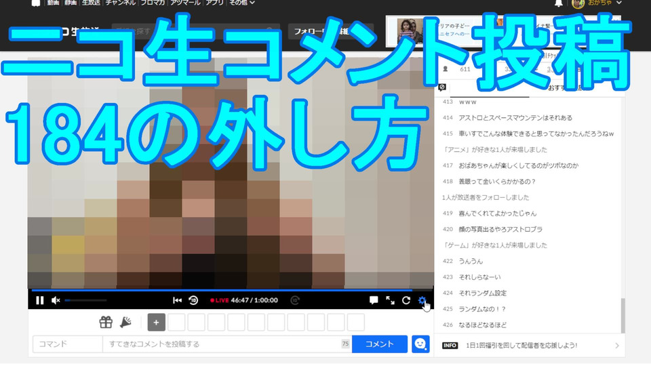
Task: Focus the コマンド command input field
Action: coord(68,344)
